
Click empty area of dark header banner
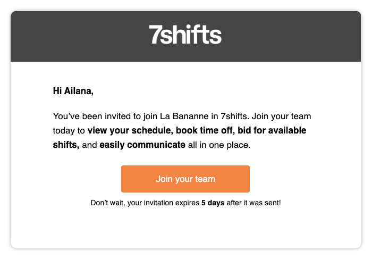point(74,35)
